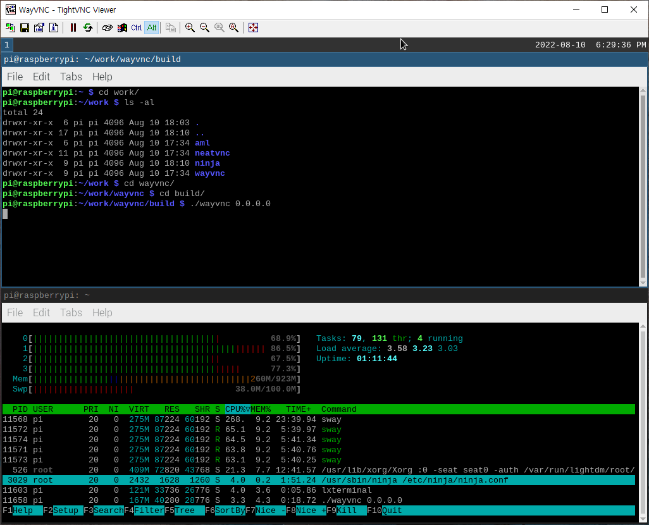The height and width of the screenshot is (525, 649).
Task: Click the Command column header
Action: pos(339,409)
